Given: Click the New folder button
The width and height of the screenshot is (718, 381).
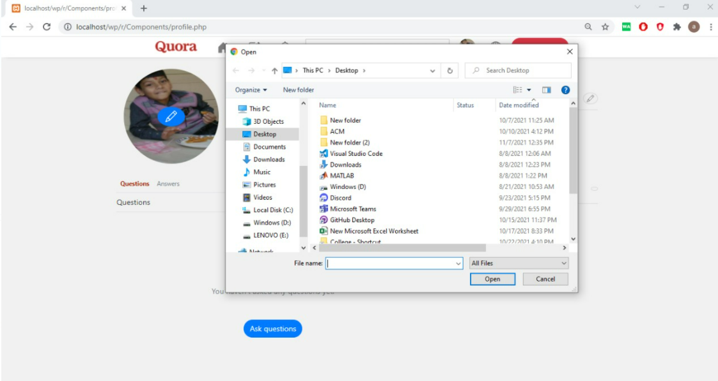Looking at the screenshot, I should (299, 90).
